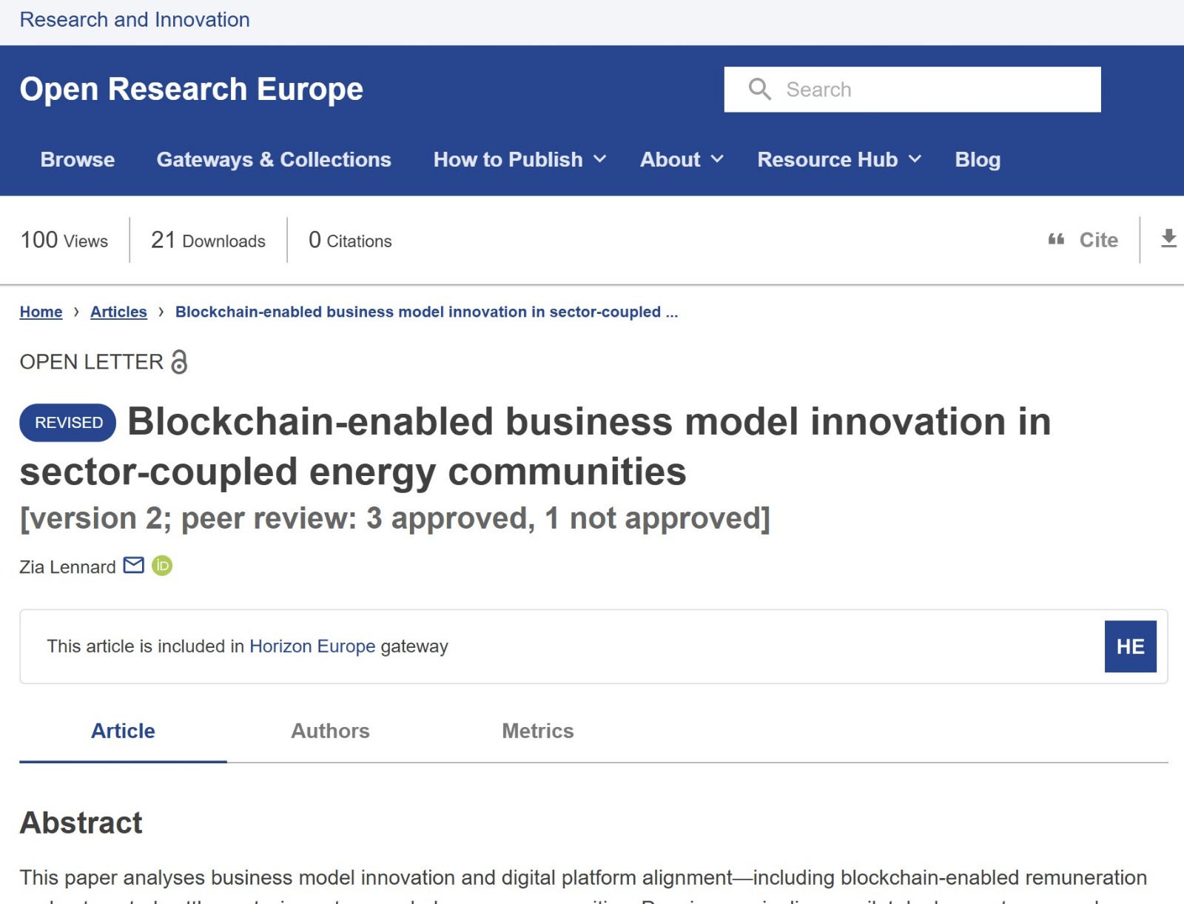Switch to the Authors tab

(x=330, y=731)
